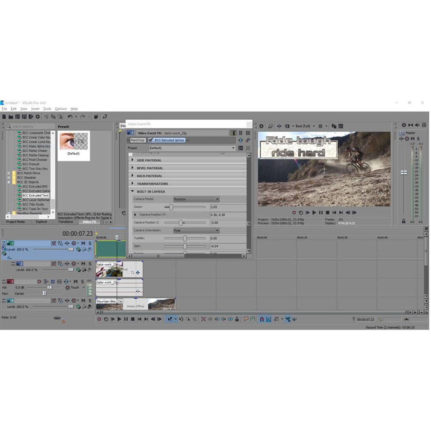431x431 pixels.
Task: Click the Copy Snapshot to Clipboard icon
Action: point(335,125)
